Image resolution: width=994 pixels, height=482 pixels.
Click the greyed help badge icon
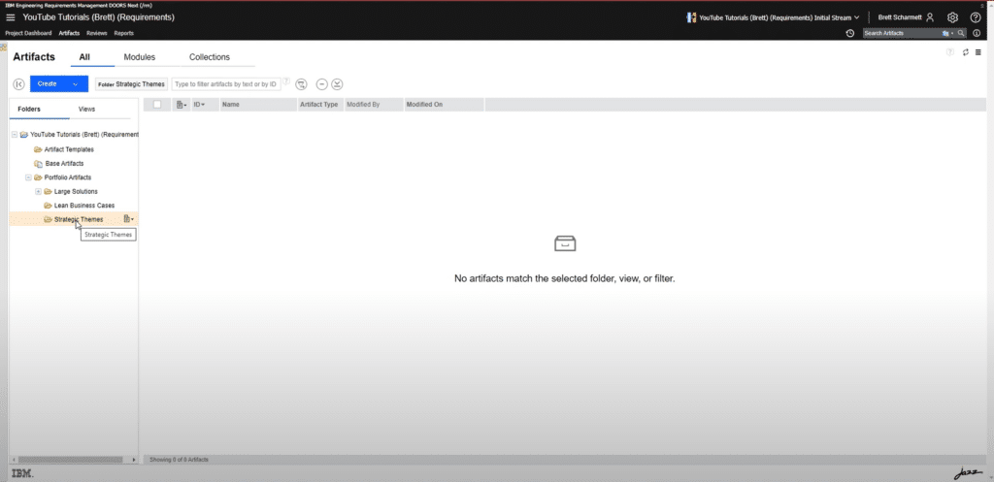pos(949,52)
